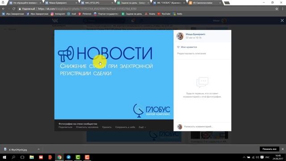
Task: Switch to the IMG_9752.JPG tab
Action: 97,3
